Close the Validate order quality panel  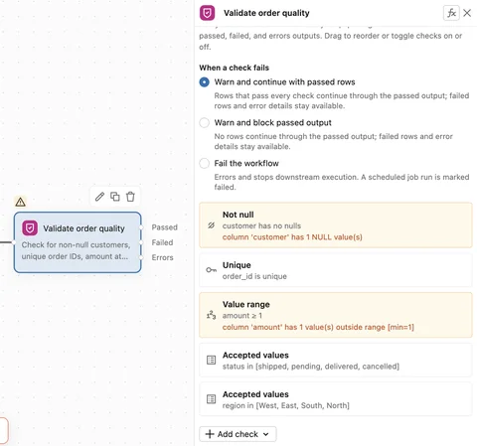pyautogui.click(x=467, y=13)
